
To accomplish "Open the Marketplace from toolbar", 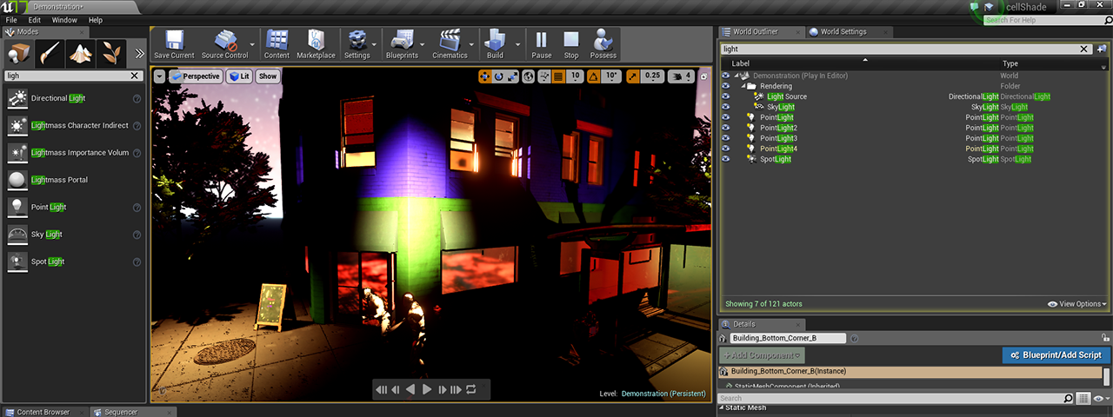I will (316, 43).
